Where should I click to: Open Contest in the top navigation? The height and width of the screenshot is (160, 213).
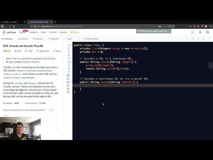point(53,32)
